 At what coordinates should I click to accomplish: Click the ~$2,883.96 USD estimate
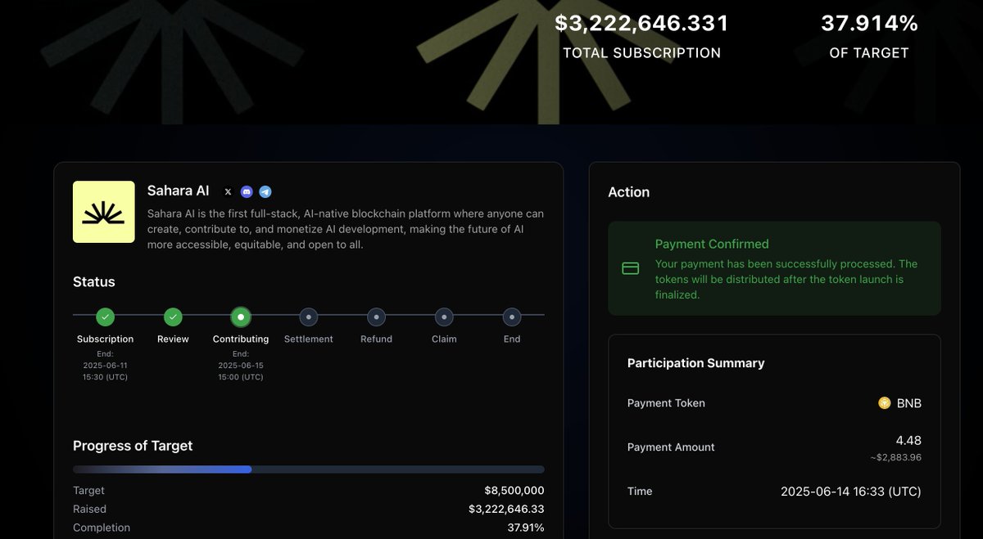(895, 457)
